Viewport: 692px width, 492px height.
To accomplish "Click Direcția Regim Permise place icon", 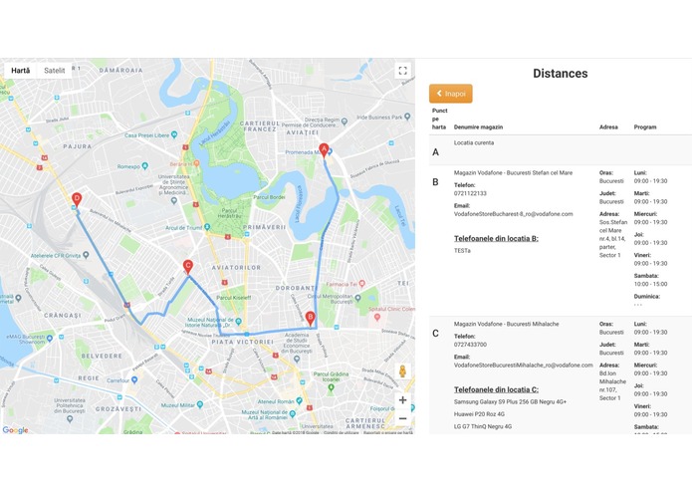I will tap(345, 122).
